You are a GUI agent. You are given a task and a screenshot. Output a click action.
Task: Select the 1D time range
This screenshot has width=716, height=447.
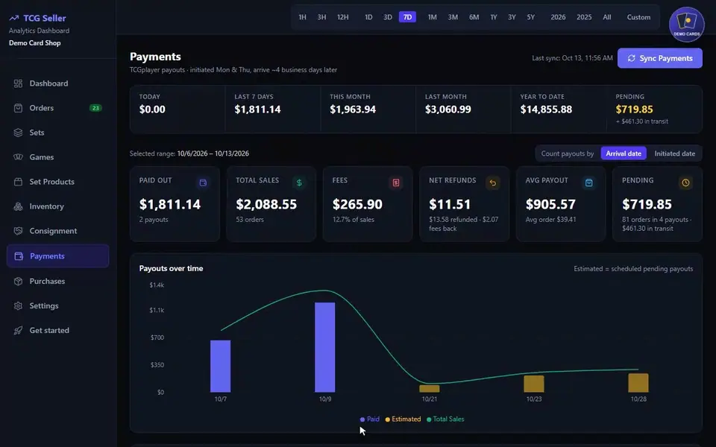pos(368,17)
